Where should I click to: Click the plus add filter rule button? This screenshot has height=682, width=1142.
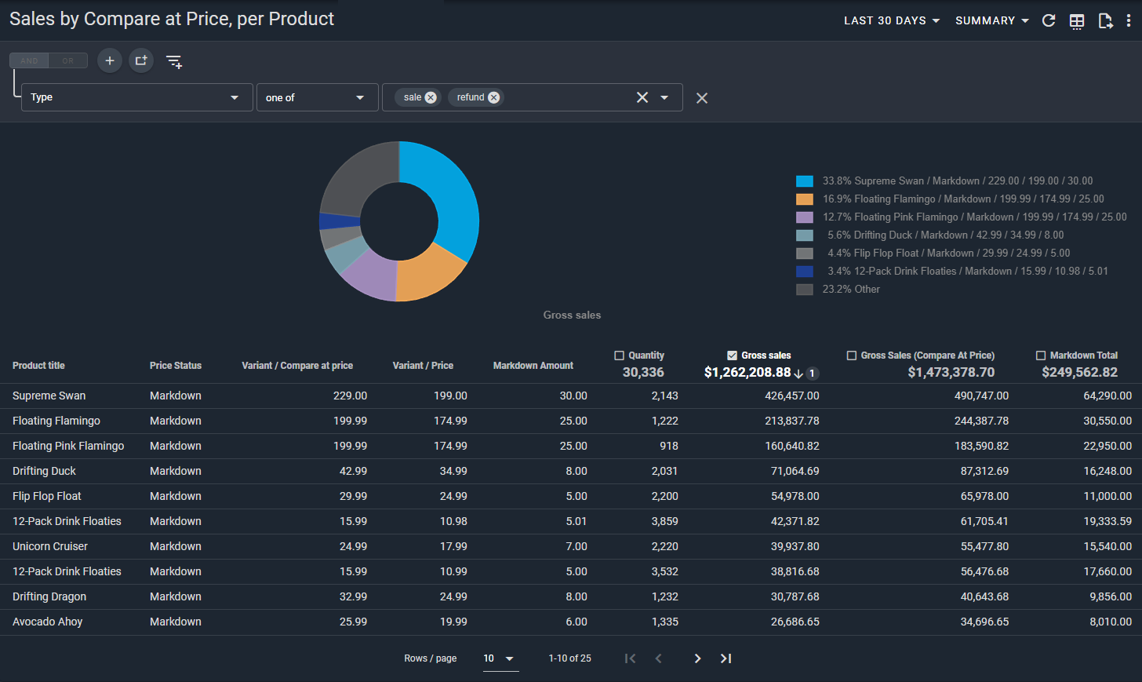(110, 60)
